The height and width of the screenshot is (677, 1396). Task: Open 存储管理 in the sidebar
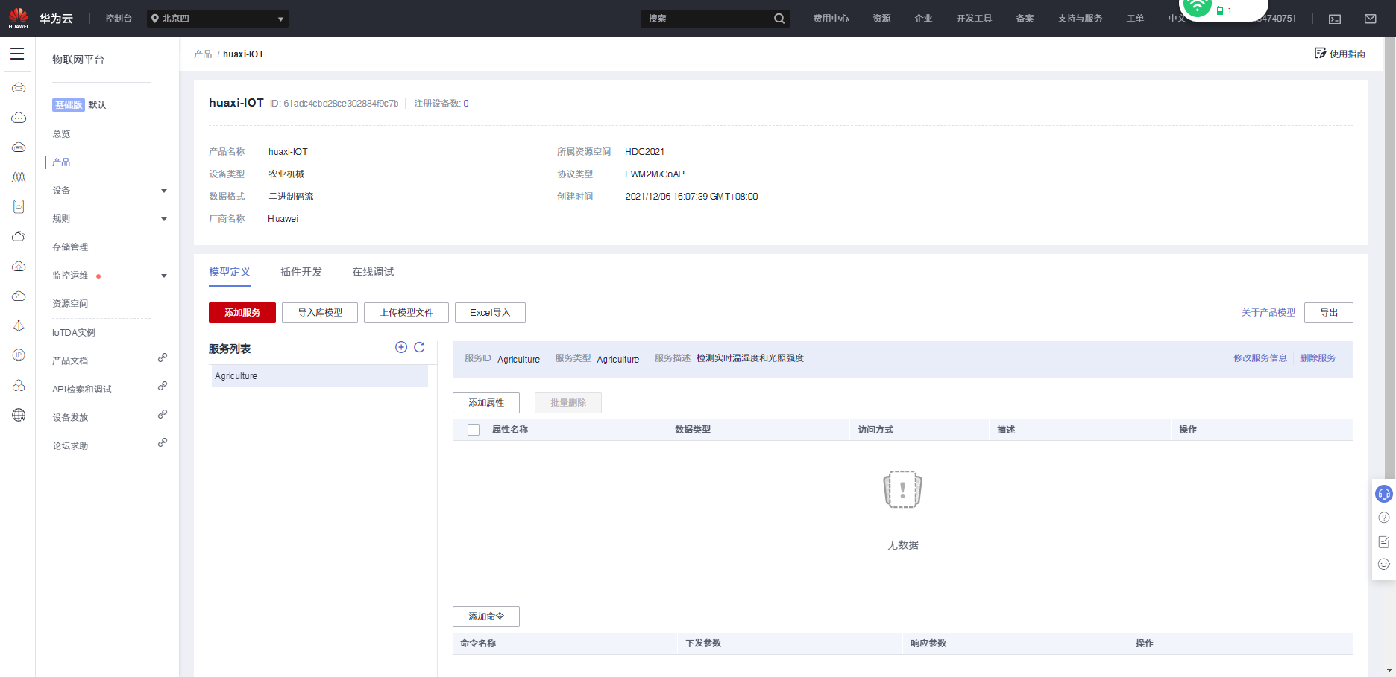coord(70,247)
